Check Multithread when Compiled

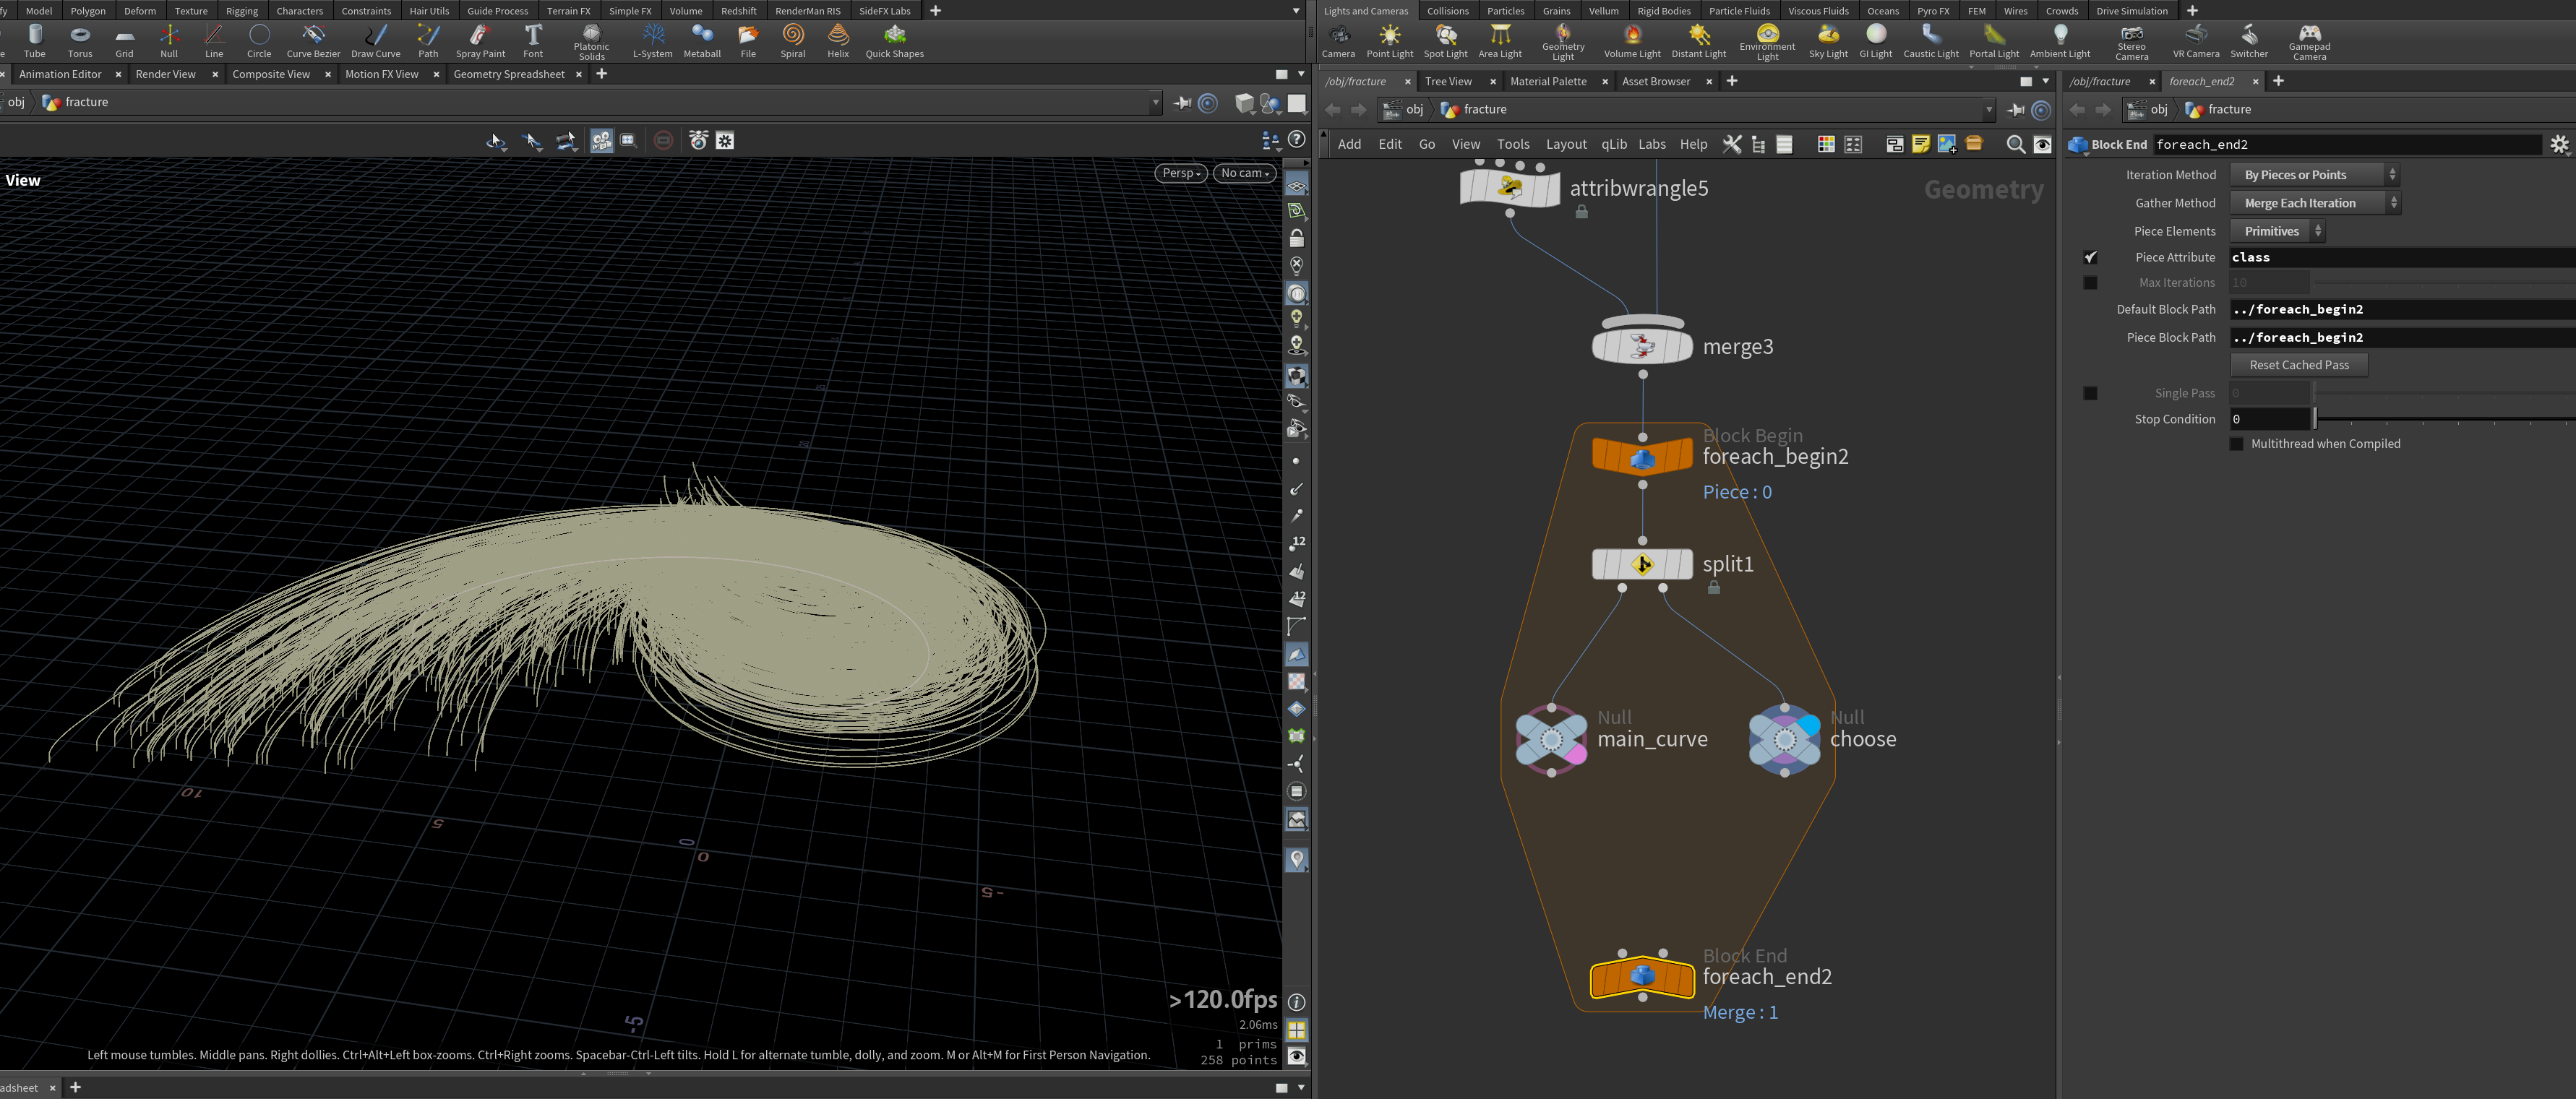pyautogui.click(x=2237, y=444)
